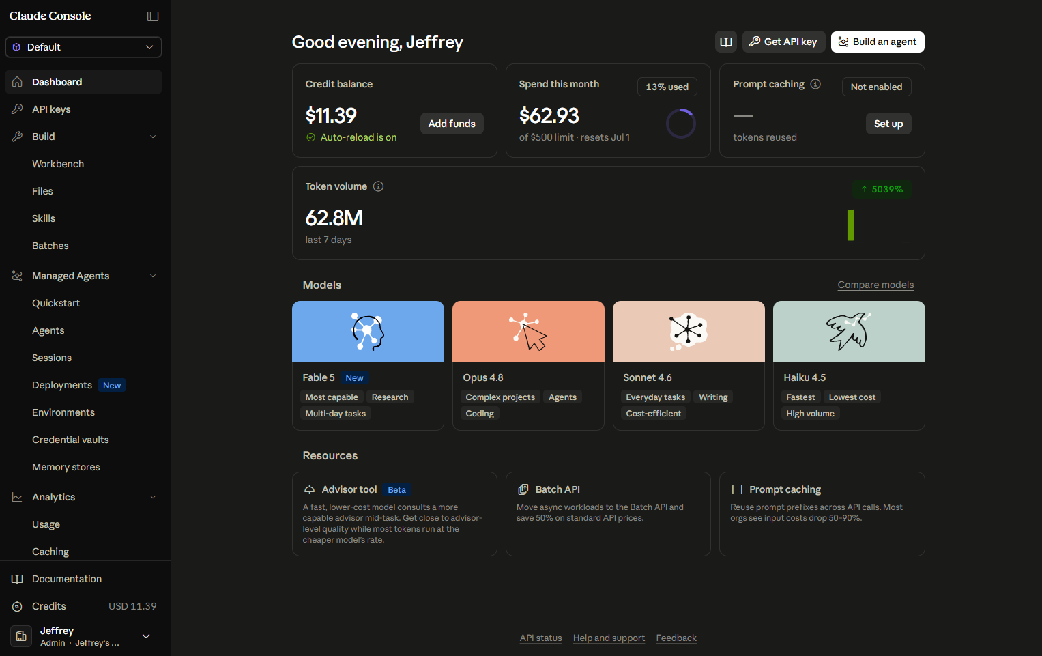Open the documentation book icon in header
Screen dimensions: 1042x656
726,42
